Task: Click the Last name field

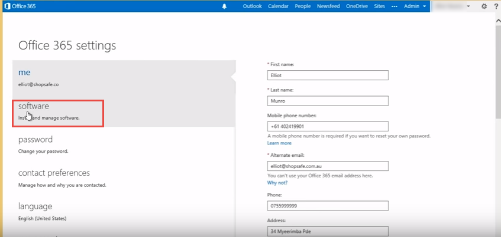Action: 328,101
